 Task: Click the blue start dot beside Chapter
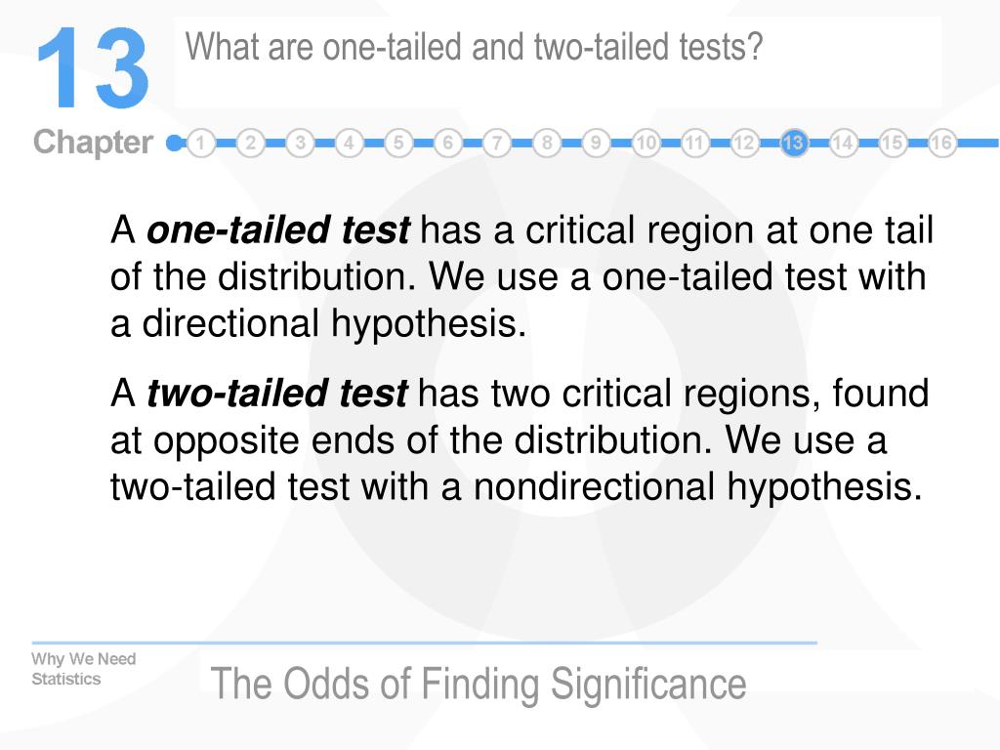click(x=174, y=143)
